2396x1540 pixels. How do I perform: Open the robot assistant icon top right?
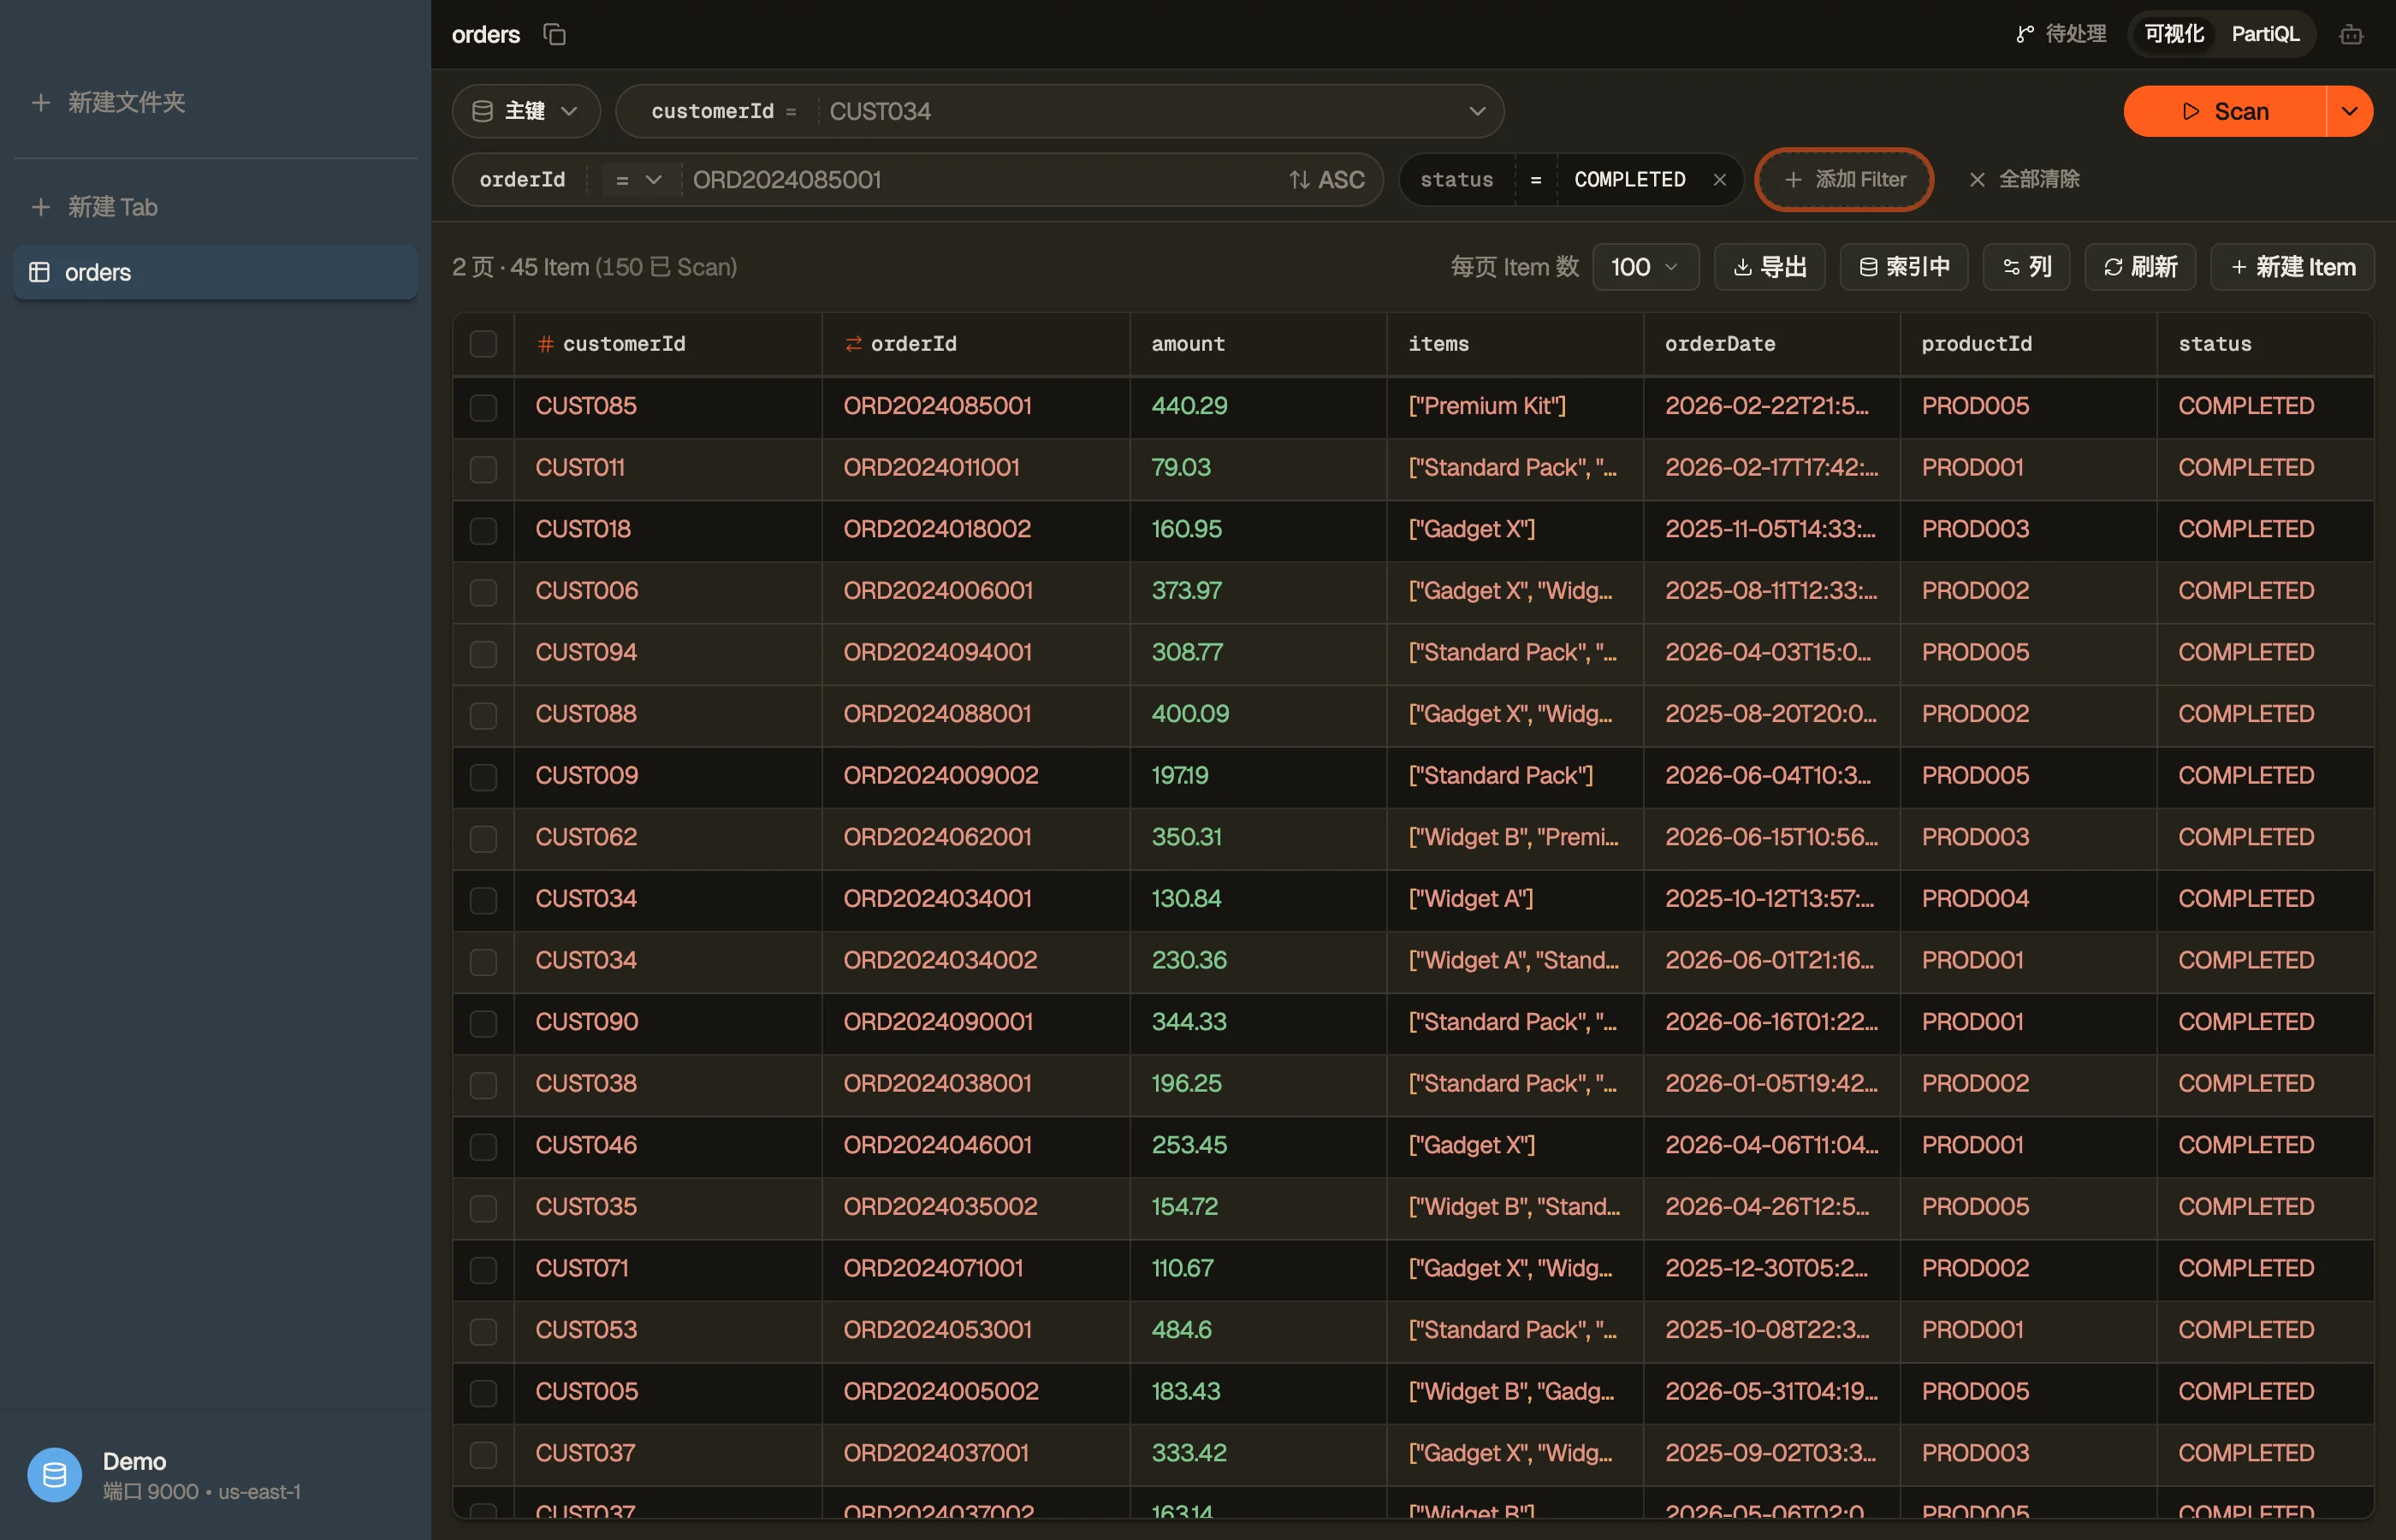coord(2350,35)
